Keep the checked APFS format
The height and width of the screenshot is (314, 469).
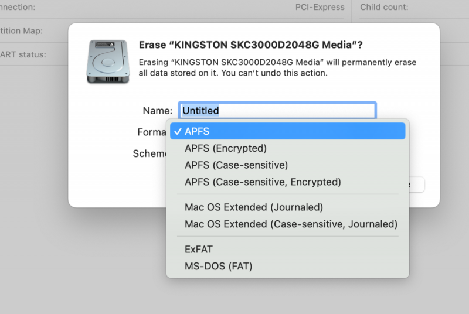197,131
